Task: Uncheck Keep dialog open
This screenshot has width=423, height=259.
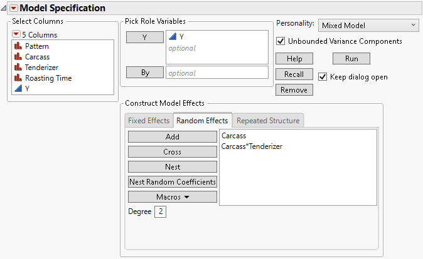Action: (x=323, y=77)
